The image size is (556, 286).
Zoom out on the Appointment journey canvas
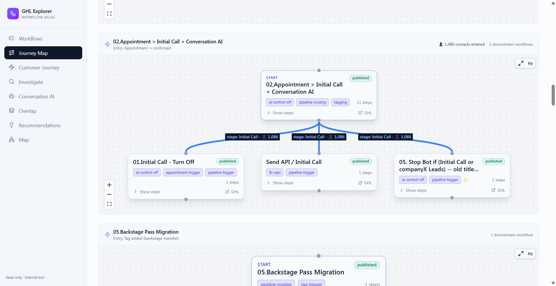coord(109,194)
